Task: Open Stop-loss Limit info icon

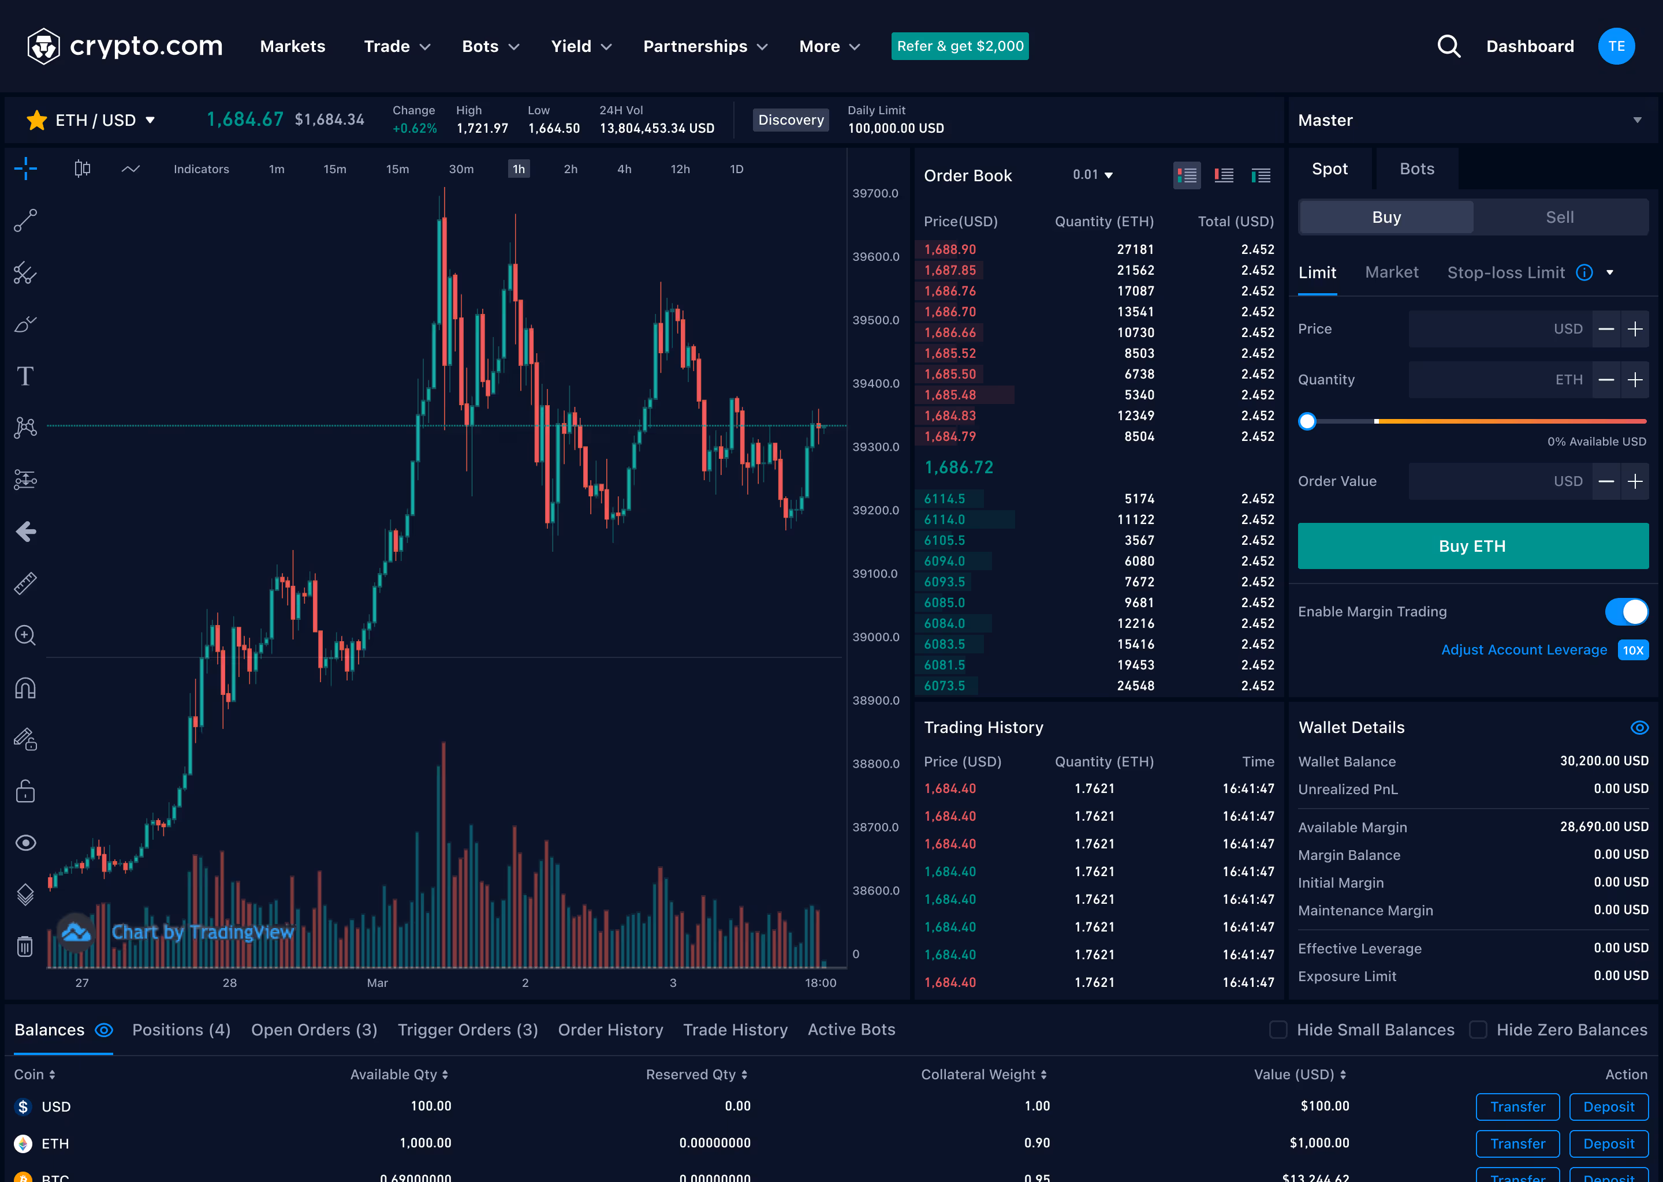Action: click(1584, 272)
